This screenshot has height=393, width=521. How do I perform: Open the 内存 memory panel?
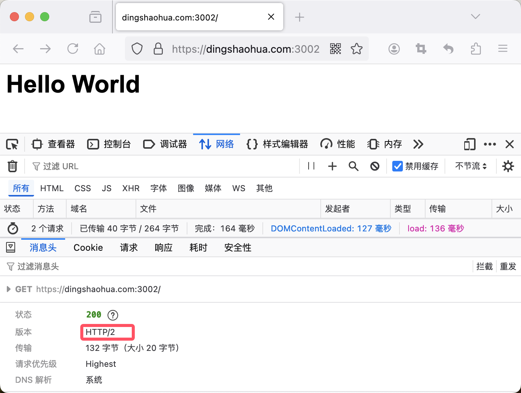click(x=385, y=144)
